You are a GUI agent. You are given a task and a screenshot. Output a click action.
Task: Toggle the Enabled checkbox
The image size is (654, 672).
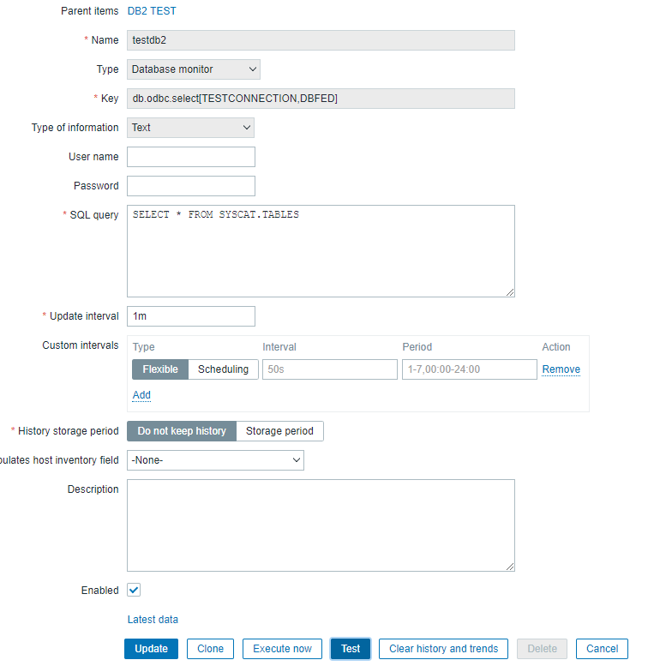134,590
